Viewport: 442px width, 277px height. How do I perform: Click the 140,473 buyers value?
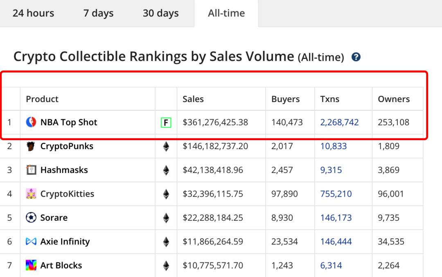coord(287,122)
